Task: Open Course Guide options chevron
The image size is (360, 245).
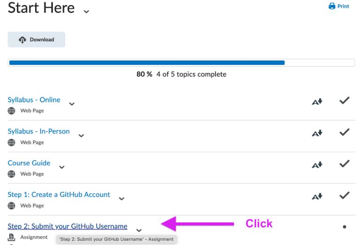Action: pos(61,167)
